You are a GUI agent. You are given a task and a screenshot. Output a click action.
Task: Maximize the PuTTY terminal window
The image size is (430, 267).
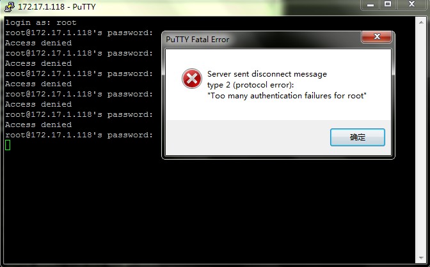(387, 4)
